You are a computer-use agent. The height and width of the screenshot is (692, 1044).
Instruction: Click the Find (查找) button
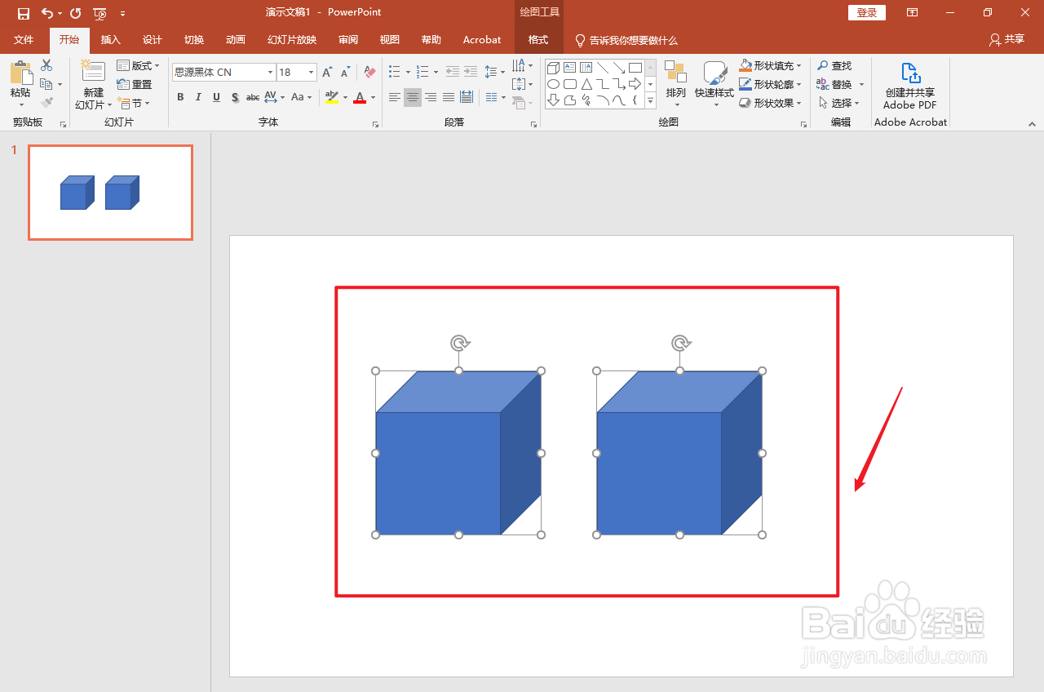point(834,65)
